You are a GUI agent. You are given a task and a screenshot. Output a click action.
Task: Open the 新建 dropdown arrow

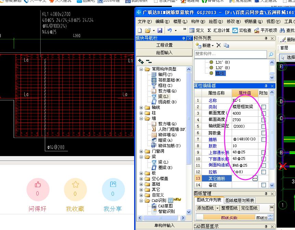[x=213, y=46]
